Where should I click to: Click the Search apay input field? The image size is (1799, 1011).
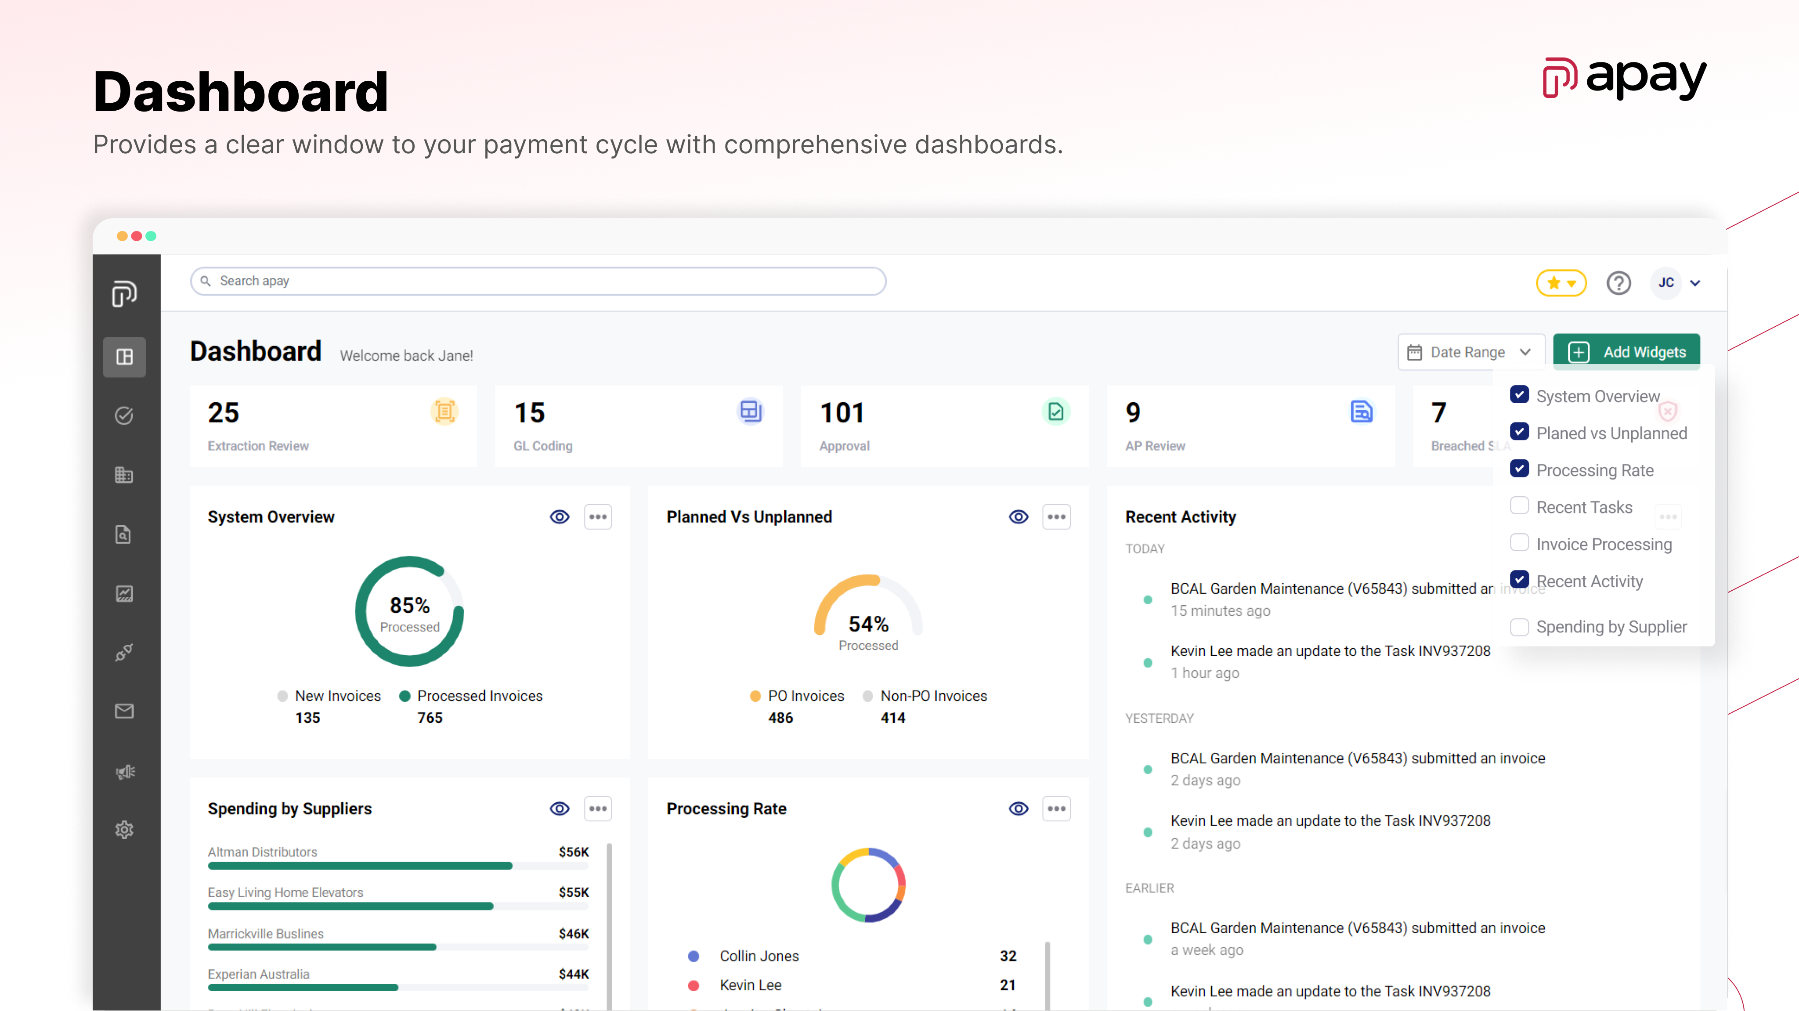click(x=538, y=281)
